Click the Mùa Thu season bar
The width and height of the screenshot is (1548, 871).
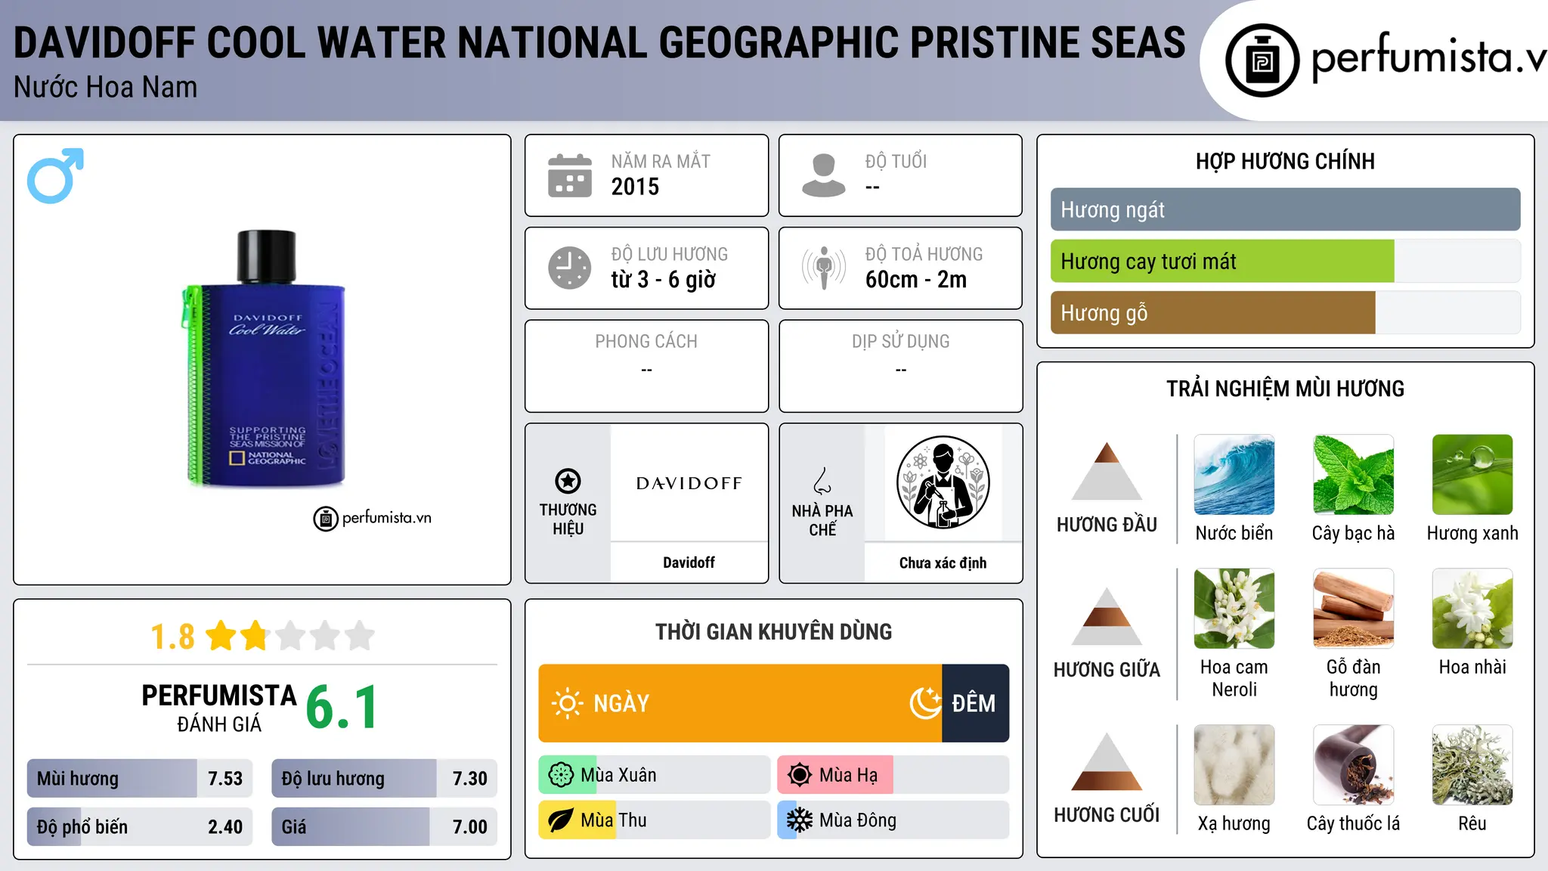click(x=654, y=820)
